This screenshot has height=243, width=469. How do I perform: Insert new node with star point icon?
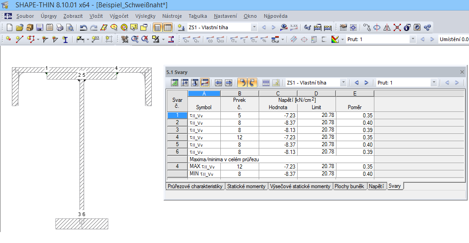8,39
